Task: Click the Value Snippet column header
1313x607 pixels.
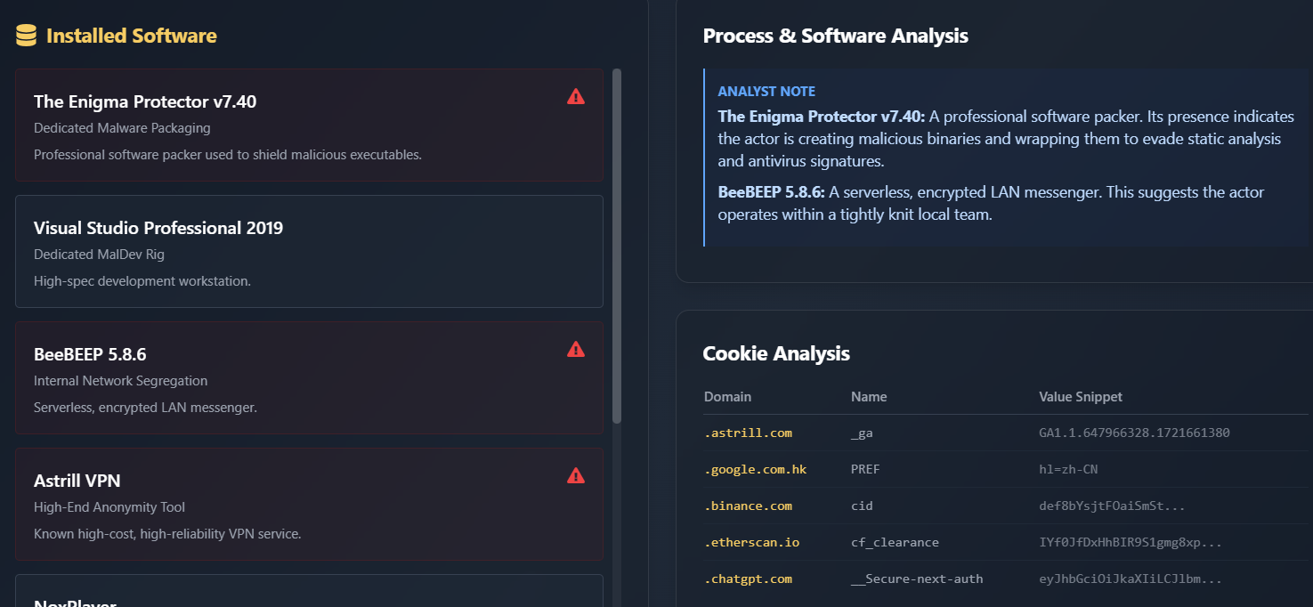Action: click(x=1081, y=397)
